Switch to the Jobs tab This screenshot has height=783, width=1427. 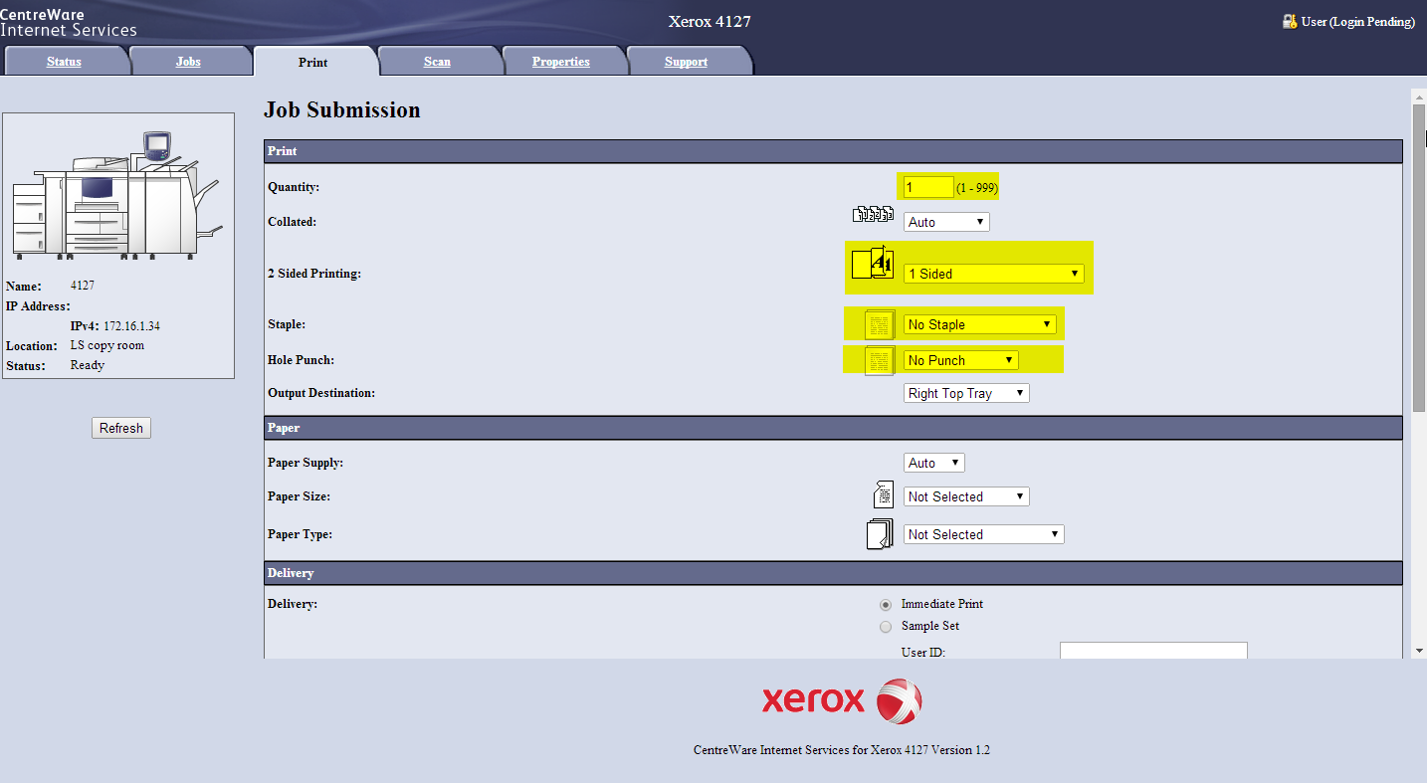tap(188, 62)
